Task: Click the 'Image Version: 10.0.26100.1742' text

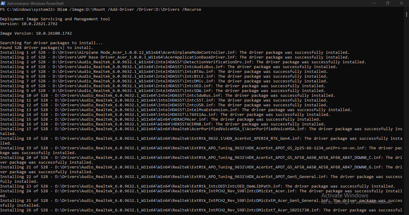Action: tap(36, 33)
